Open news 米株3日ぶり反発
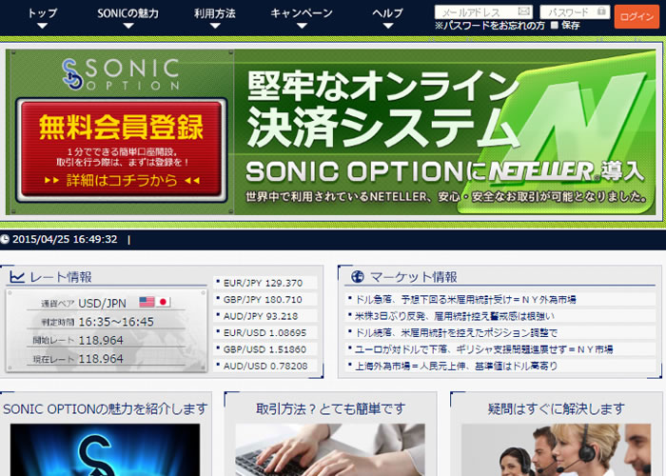 point(455,316)
